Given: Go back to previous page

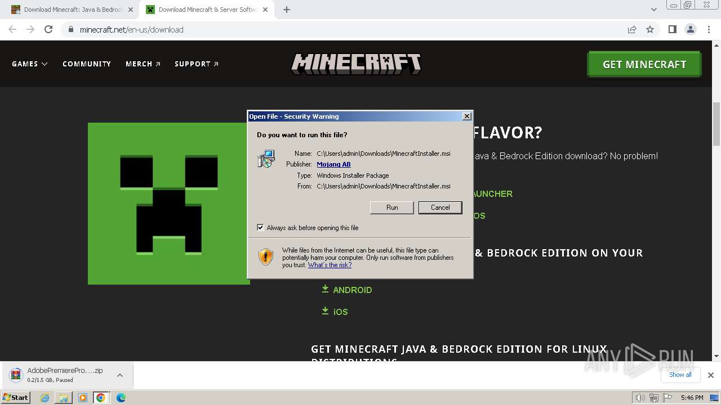Looking at the screenshot, I should tap(12, 29).
